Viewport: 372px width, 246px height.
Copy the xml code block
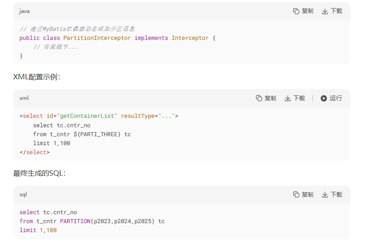[x=266, y=98]
